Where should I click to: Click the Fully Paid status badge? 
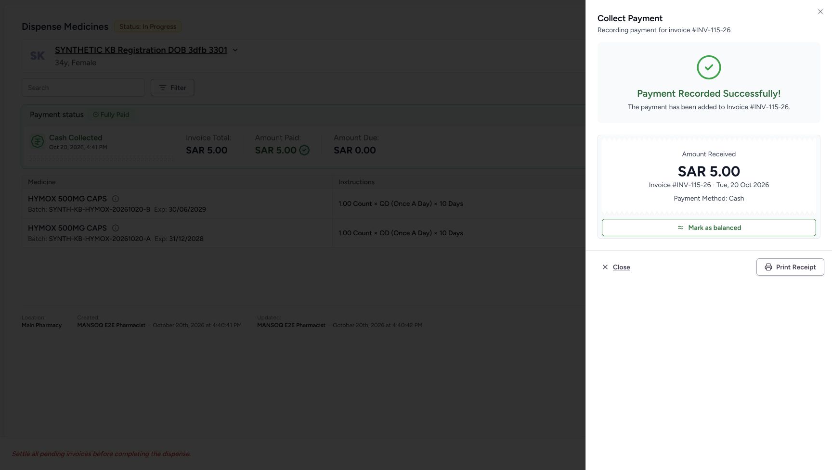coord(111,114)
